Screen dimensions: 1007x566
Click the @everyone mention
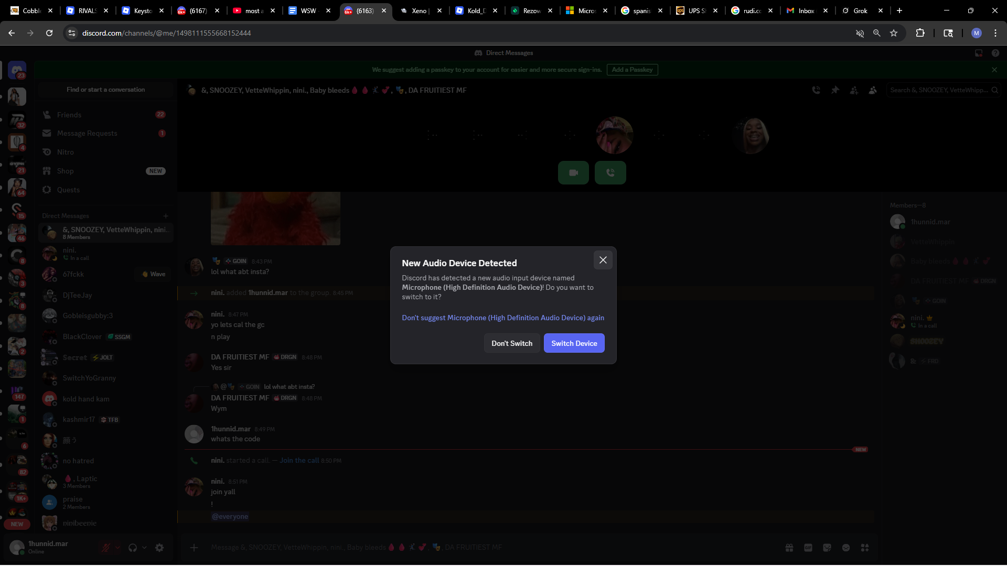coord(230,517)
